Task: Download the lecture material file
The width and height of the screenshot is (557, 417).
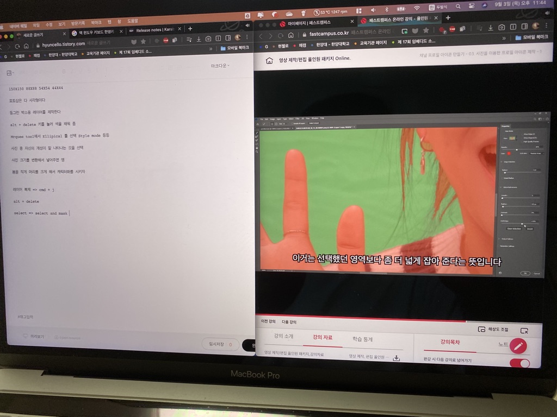Action: pos(397,358)
